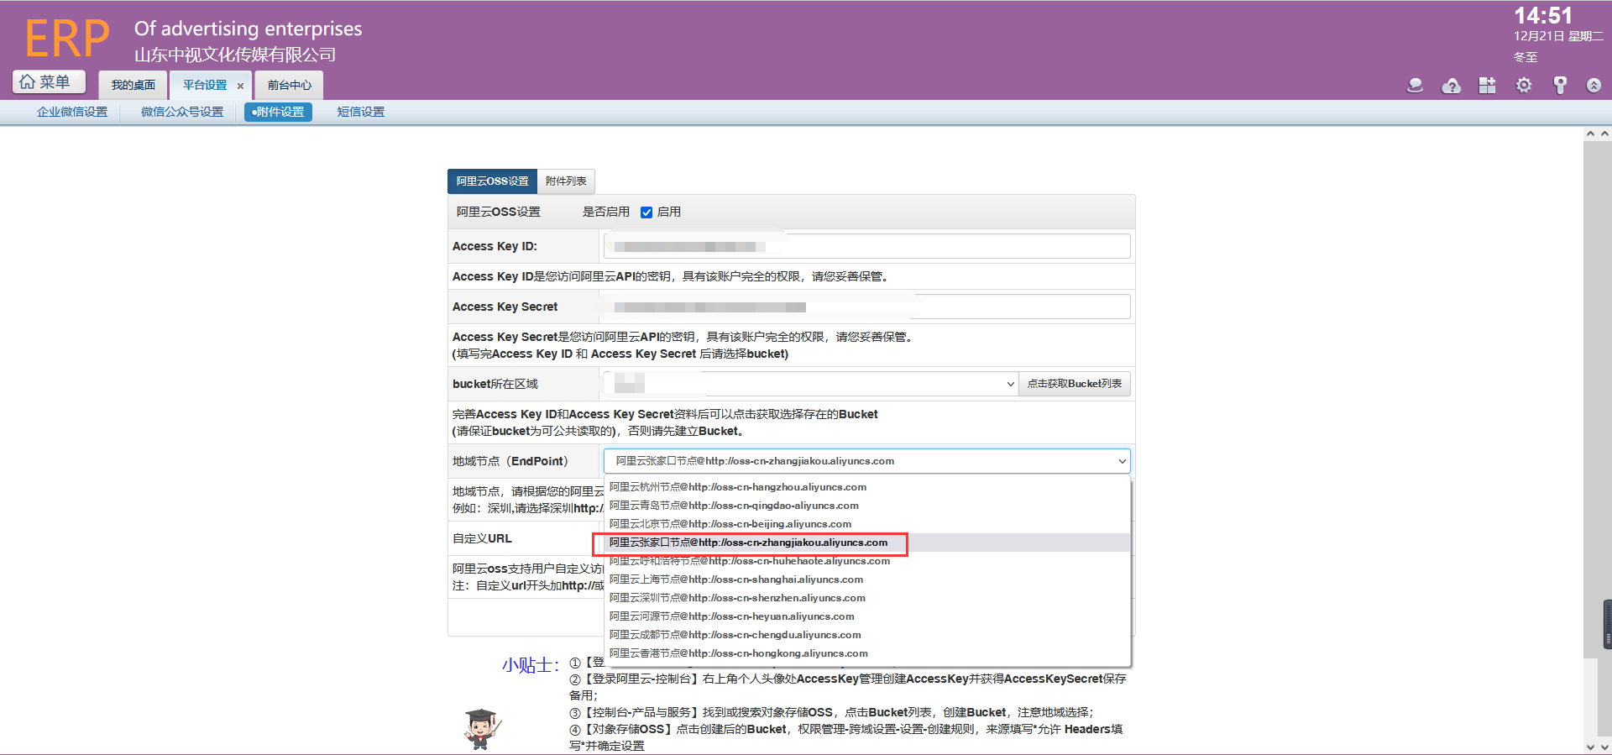Open 企业微信设置 submenu
The width and height of the screenshot is (1612, 755).
tap(72, 112)
